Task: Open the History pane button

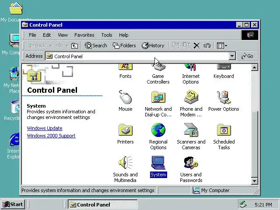Action: point(153,45)
